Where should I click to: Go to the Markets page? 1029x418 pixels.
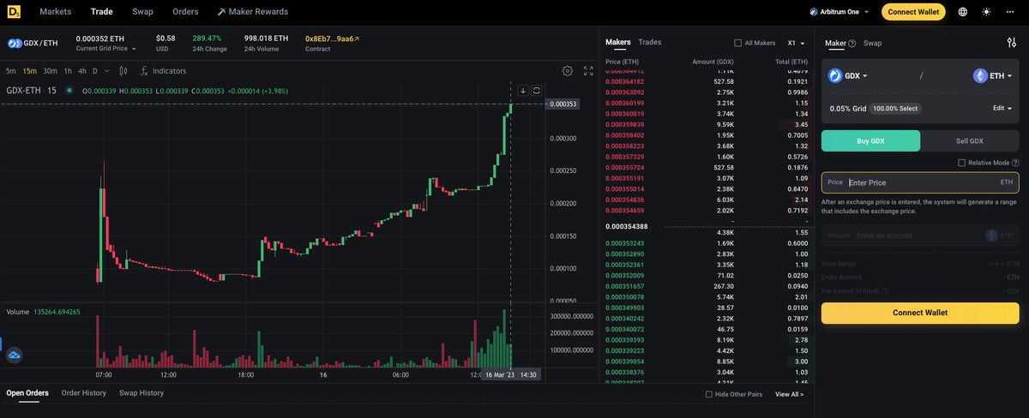56,12
